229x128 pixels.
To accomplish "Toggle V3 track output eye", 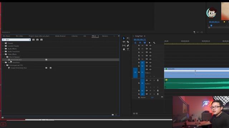I will pyautogui.click(x=150, y=63).
